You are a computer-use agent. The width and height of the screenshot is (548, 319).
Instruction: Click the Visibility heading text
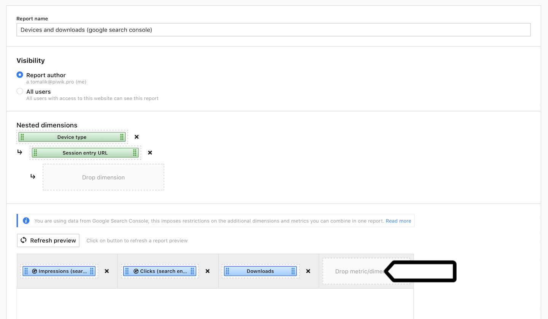point(30,60)
